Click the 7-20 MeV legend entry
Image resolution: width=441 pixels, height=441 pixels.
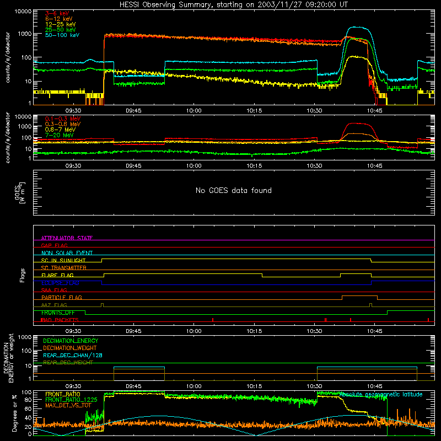coord(59,135)
